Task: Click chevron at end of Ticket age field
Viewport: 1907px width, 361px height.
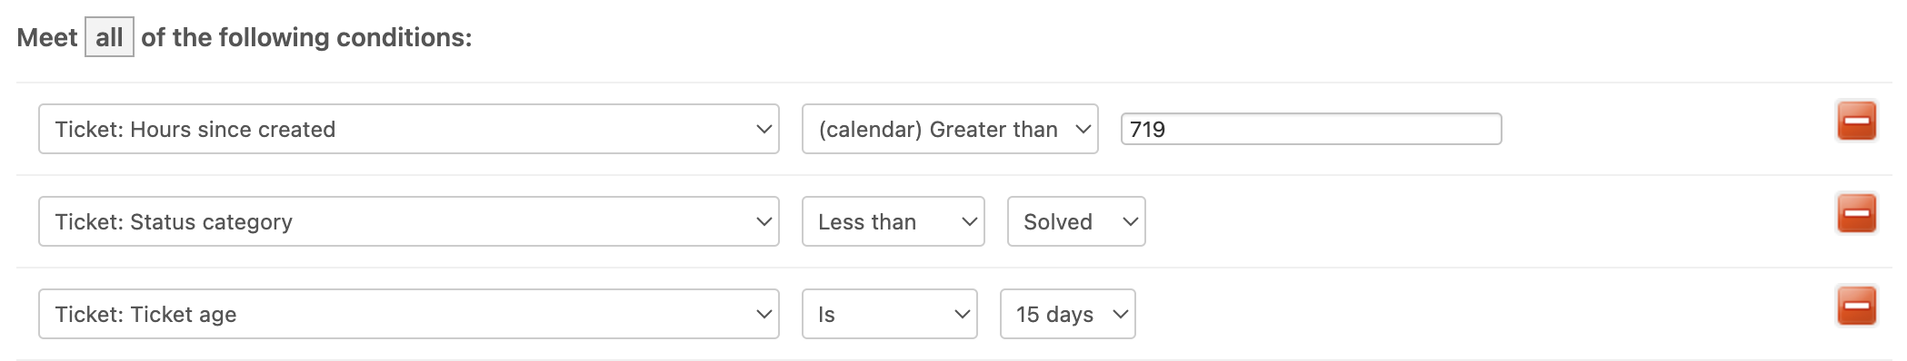Action: point(764,314)
